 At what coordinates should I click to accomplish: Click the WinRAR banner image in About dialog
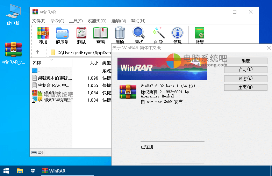coord(162,69)
